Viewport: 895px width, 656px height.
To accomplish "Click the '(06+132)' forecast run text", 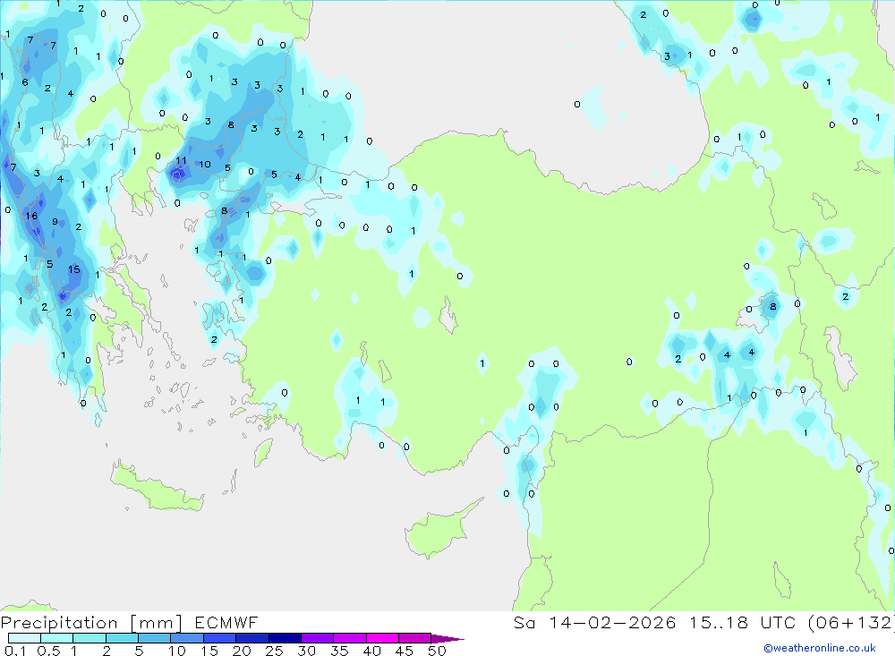I will click(x=853, y=622).
